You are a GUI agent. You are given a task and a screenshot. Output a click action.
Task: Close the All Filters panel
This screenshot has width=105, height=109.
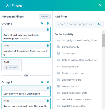point(100,5)
